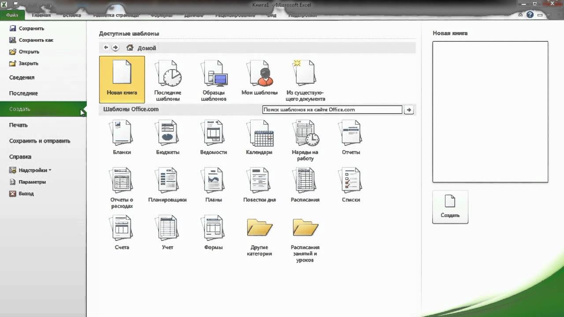The height and width of the screenshot is (317, 564).
Task: Focus the Office.com template search field
Action: click(x=332, y=110)
